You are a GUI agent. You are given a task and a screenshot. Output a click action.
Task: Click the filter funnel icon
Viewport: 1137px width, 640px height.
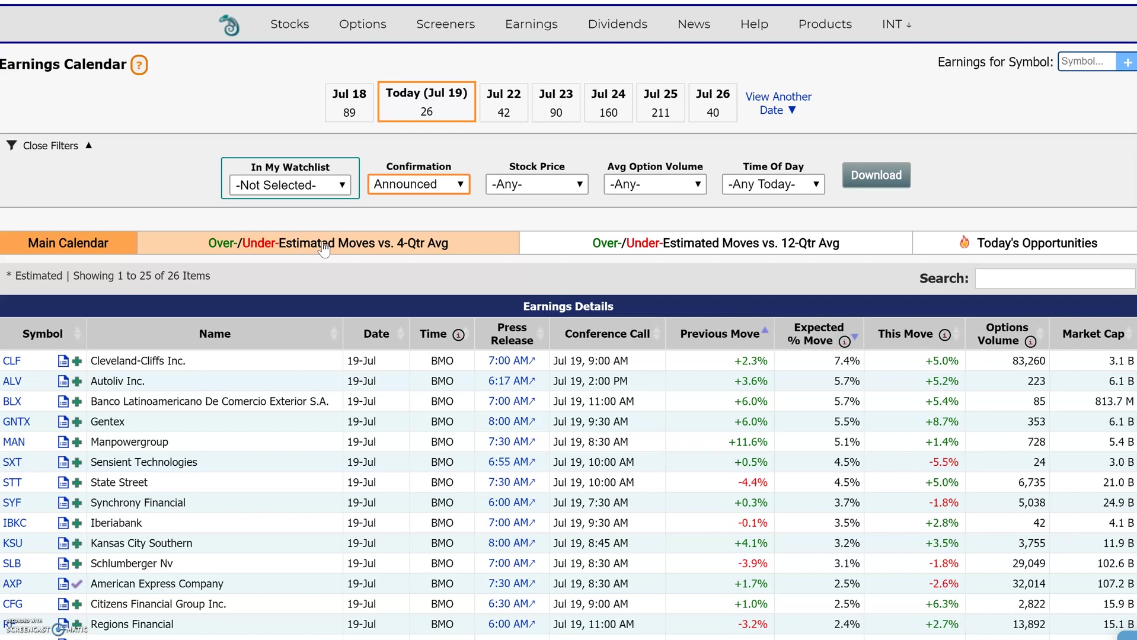(x=11, y=145)
